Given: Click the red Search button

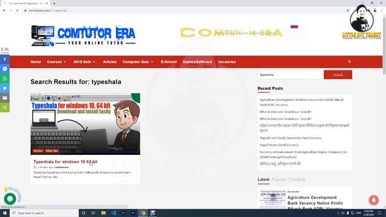Looking at the screenshot, I should pyautogui.click(x=338, y=75).
